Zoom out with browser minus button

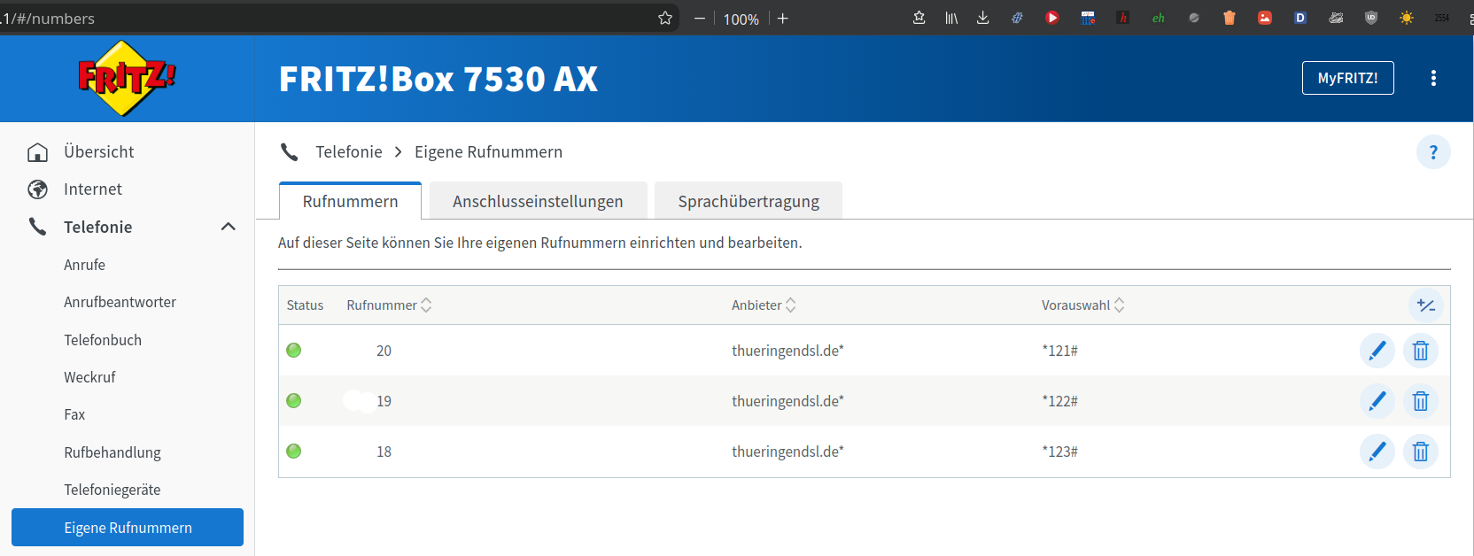[700, 18]
